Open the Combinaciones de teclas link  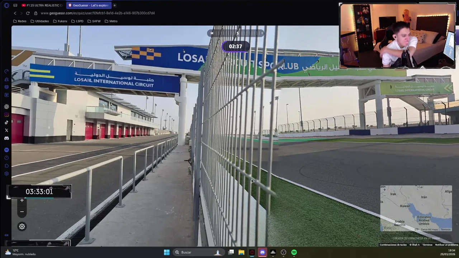click(x=393, y=245)
